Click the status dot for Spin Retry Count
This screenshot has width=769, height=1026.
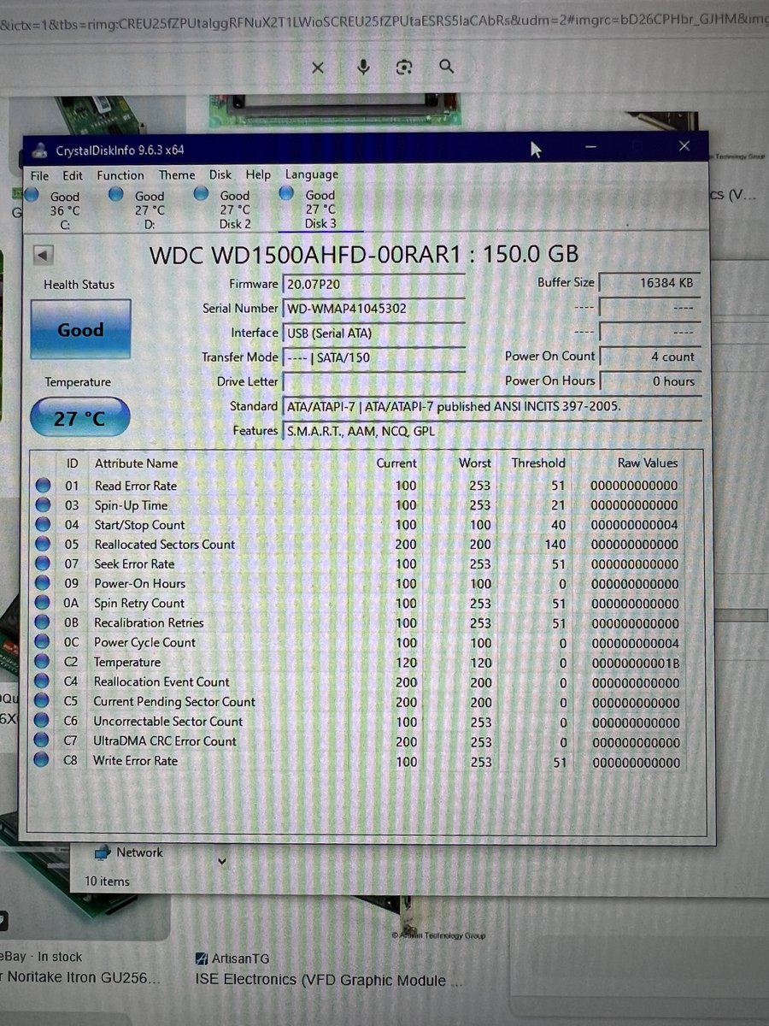click(x=42, y=604)
